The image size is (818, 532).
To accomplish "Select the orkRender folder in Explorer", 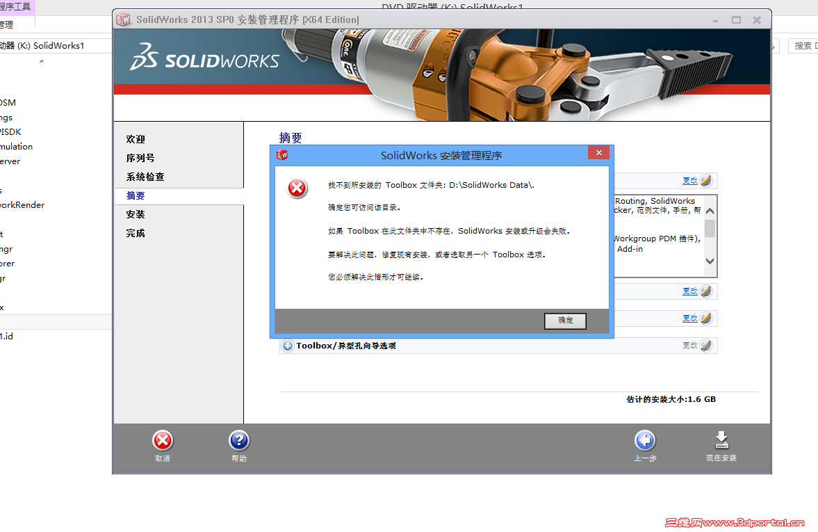I will pyautogui.click(x=22, y=205).
